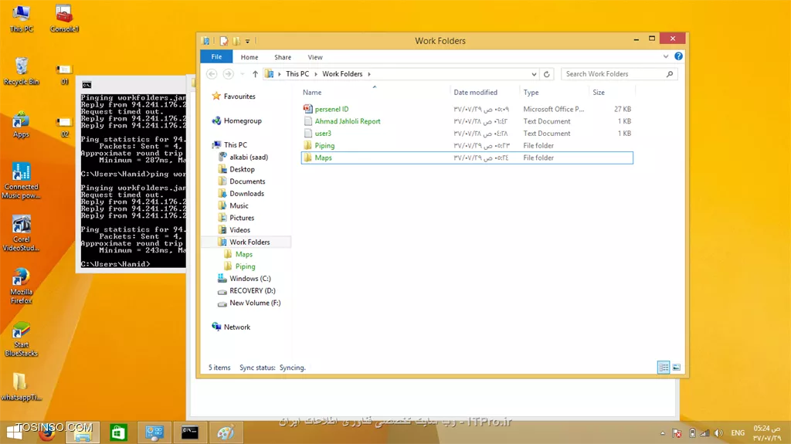The height and width of the screenshot is (444, 791).
Task: Open Windows Store from taskbar
Action: point(118,432)
